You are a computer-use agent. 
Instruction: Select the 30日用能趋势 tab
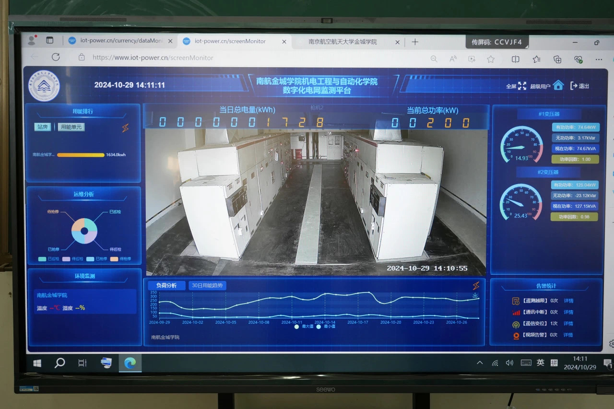207,285
